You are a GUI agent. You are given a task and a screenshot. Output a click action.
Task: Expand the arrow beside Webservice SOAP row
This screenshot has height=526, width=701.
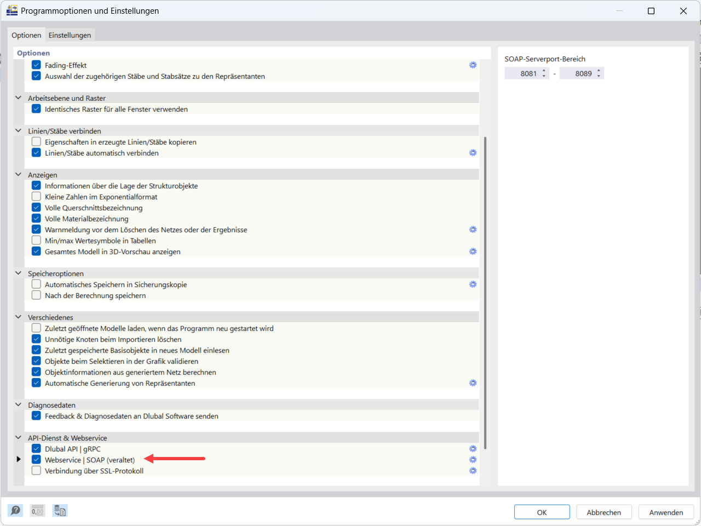click(18, 459)
